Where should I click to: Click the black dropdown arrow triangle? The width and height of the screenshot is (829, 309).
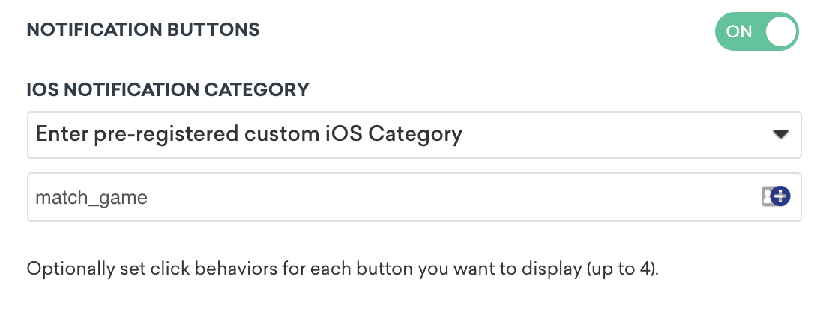[780, 135]
